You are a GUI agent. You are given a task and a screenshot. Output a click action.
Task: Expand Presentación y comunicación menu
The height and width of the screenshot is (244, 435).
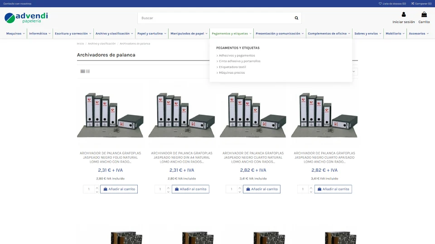coord(280,33)
